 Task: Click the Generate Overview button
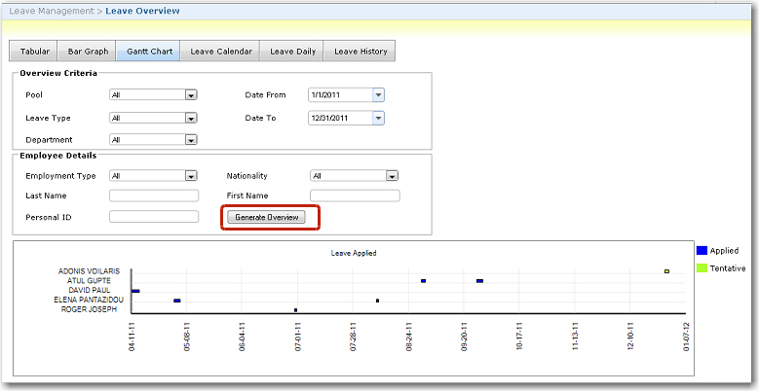(x=266, y=217)
